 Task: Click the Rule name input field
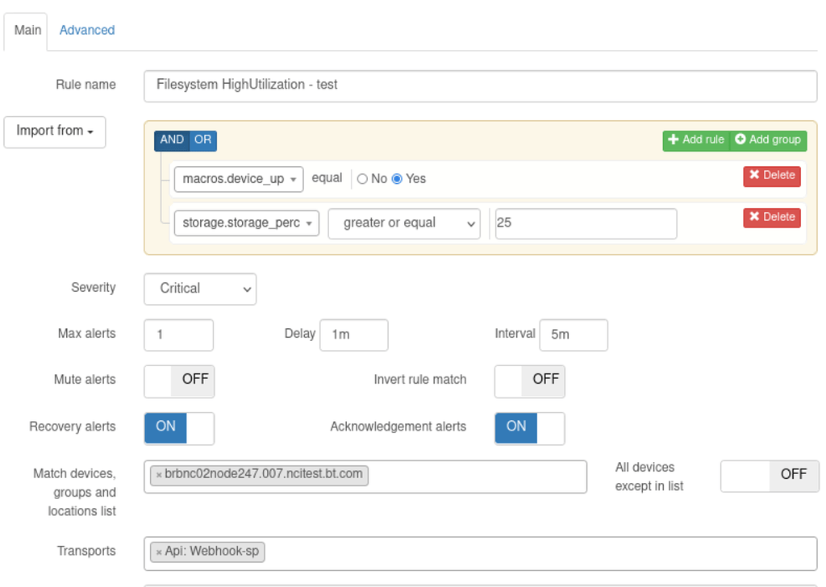pyautogui.click(x=480, y=85)
